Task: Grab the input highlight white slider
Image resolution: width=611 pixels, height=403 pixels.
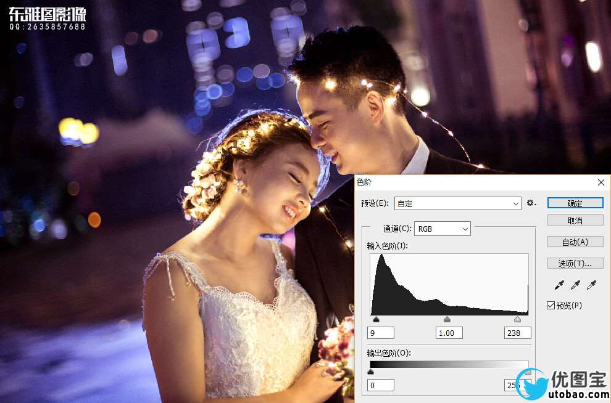Action: pos(517,319)
